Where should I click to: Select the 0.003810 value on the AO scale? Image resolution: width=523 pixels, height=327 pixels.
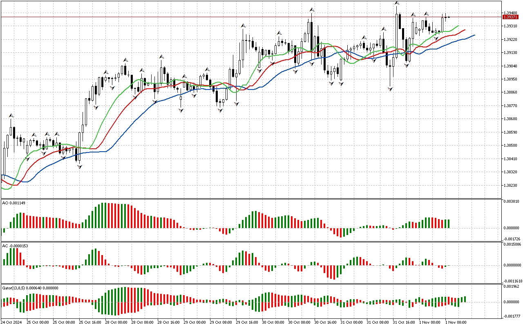coord(511,202)
